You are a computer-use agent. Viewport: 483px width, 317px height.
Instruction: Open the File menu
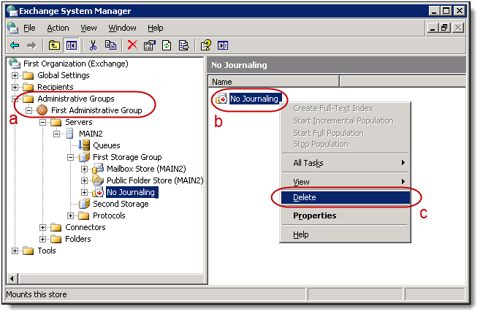29,28
